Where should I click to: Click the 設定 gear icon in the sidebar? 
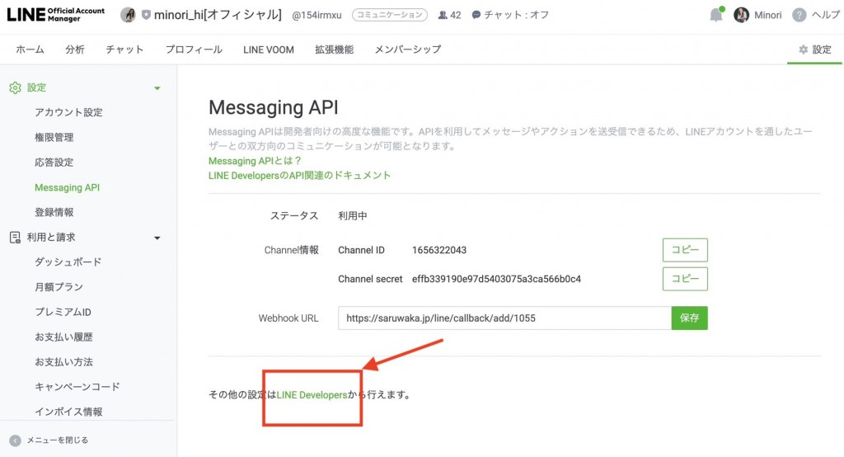[15, 87]
